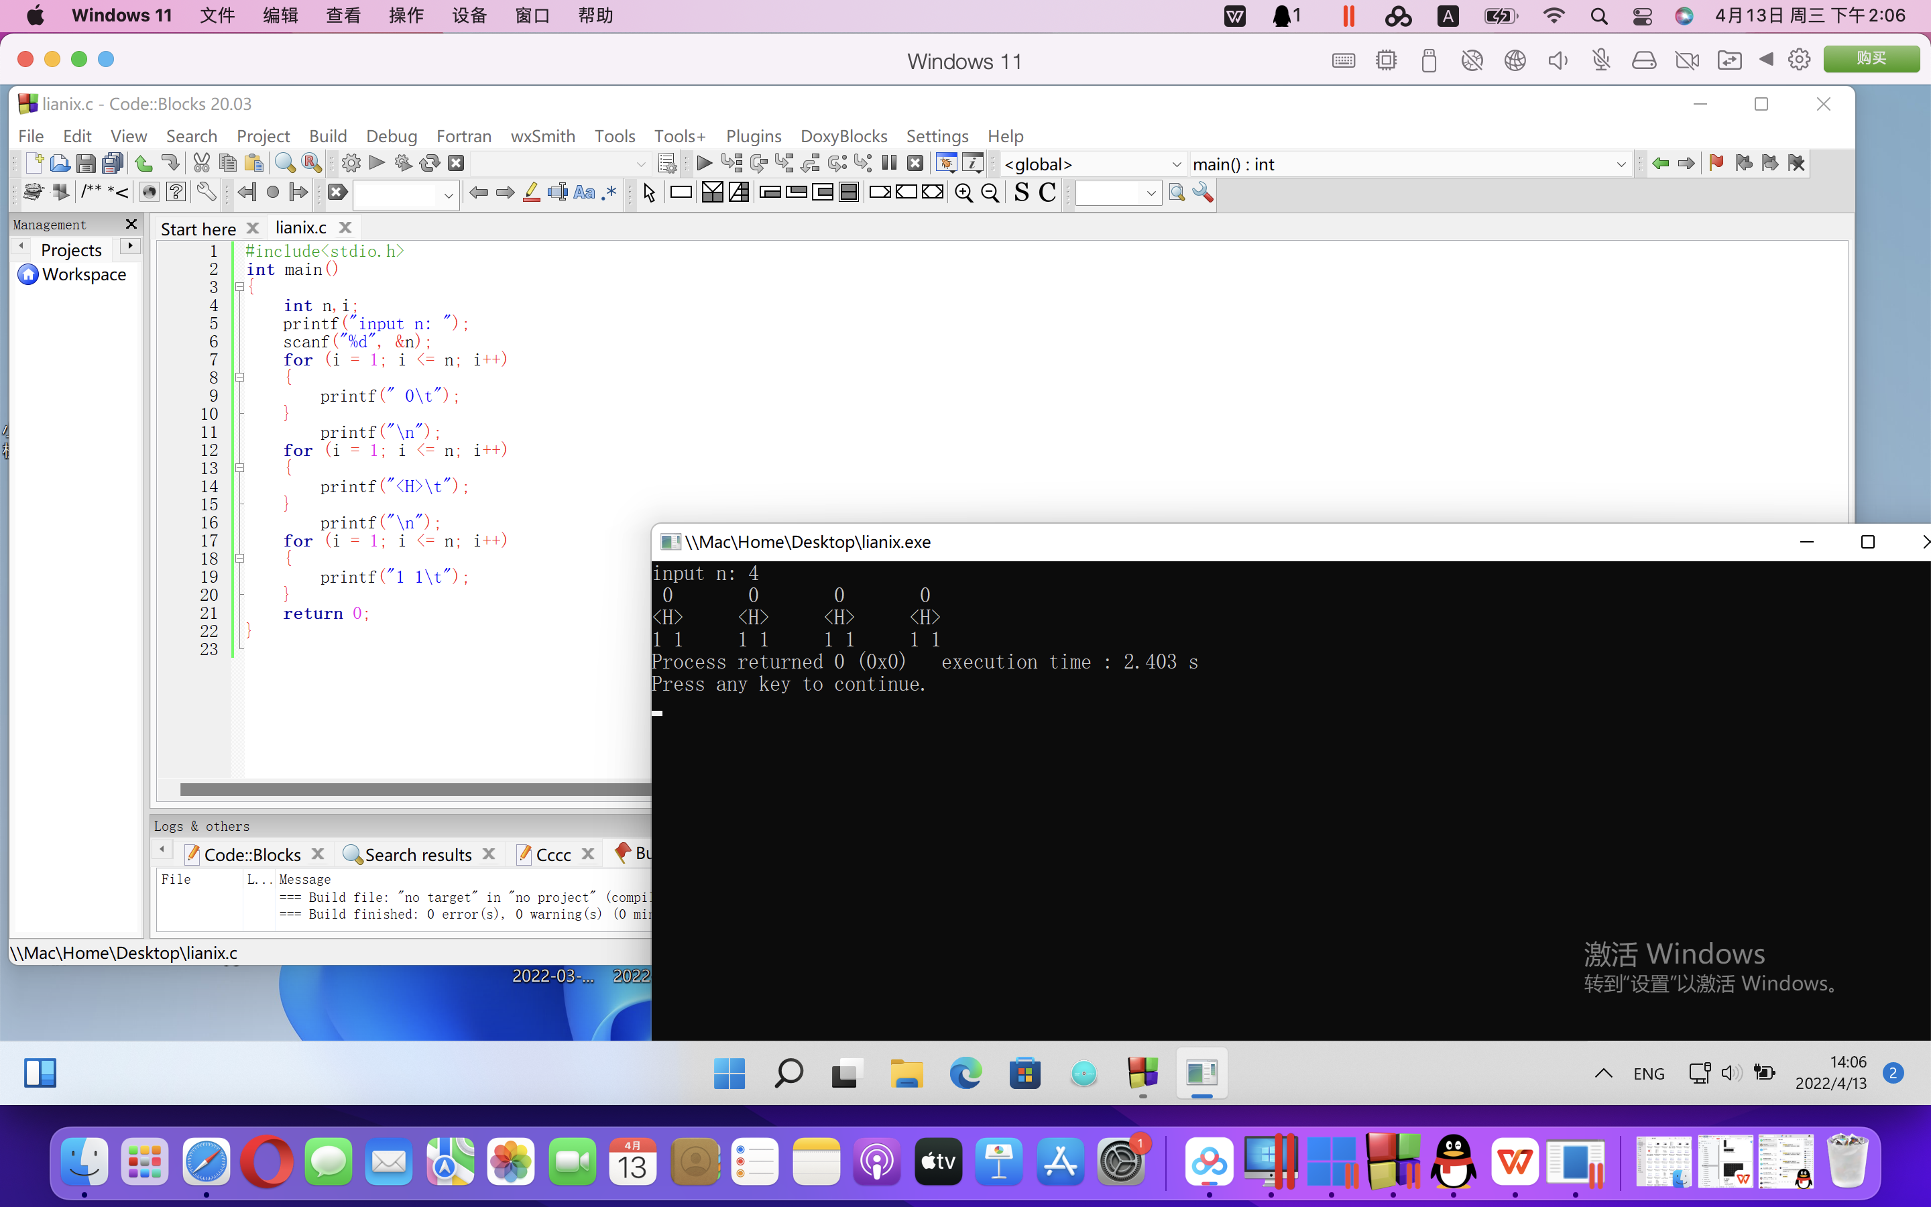Toggle match case Aa option

pos(584,192)
